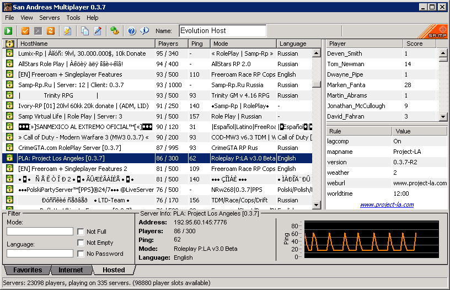The height and width of the screenshot is (290, 450).
Task: Click the lock icon beside Trinity RPG
Action: point(9,95)
